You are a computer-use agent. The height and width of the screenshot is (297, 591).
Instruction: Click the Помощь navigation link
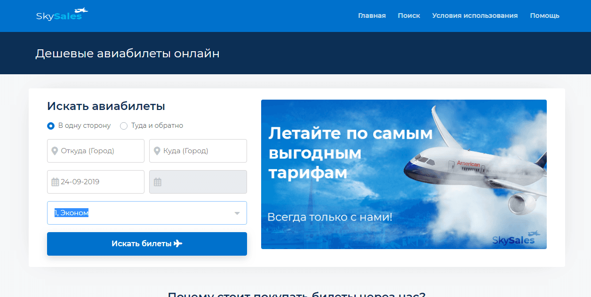tap(544, 16)
